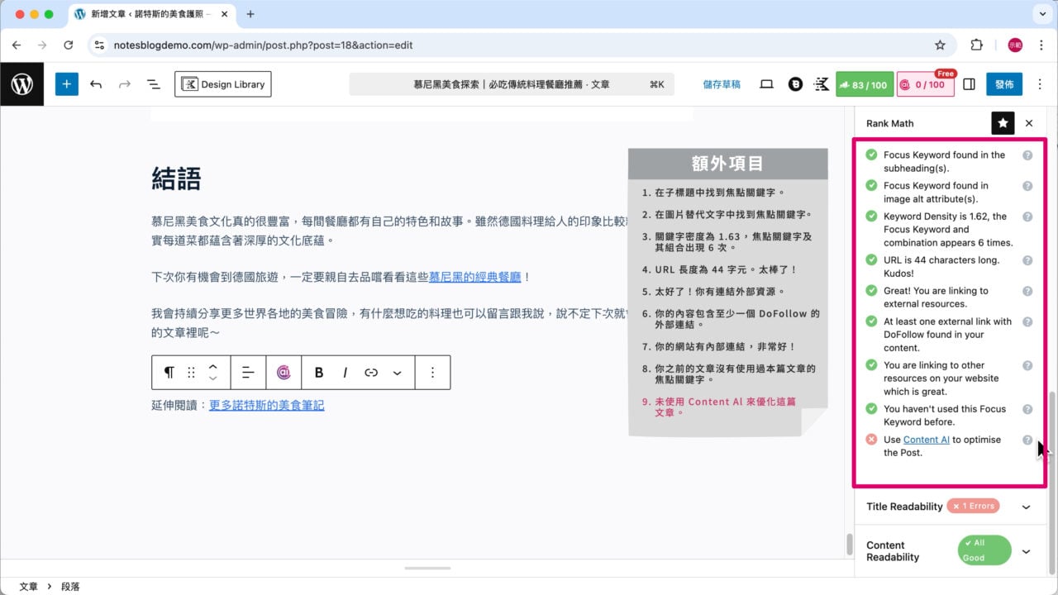Toggle the settings sidebar panel
This screenshot has width=1058, height=595.
coord(969,83)
